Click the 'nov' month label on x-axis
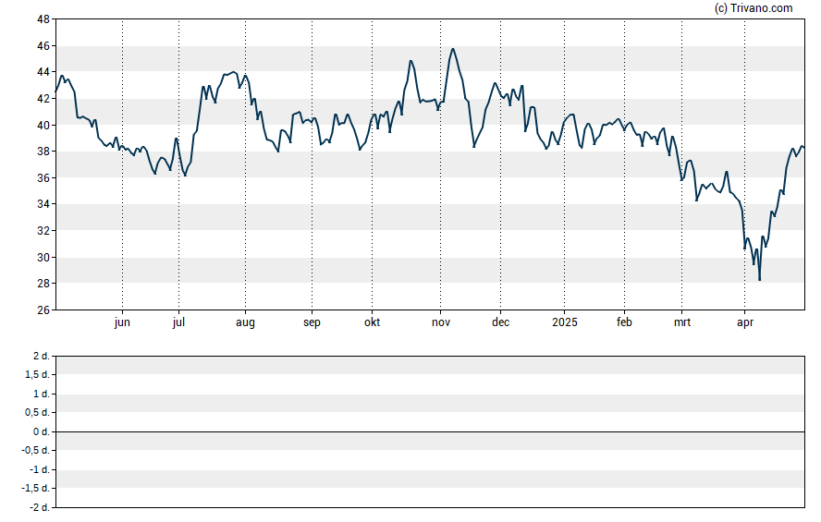Viewport: 821px width, 522px height. [441, 322]
